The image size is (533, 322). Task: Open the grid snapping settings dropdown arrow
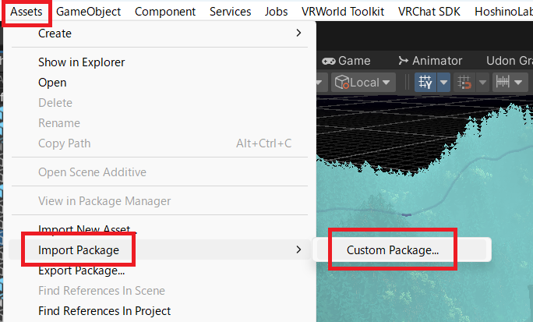[x=482, y=82]
